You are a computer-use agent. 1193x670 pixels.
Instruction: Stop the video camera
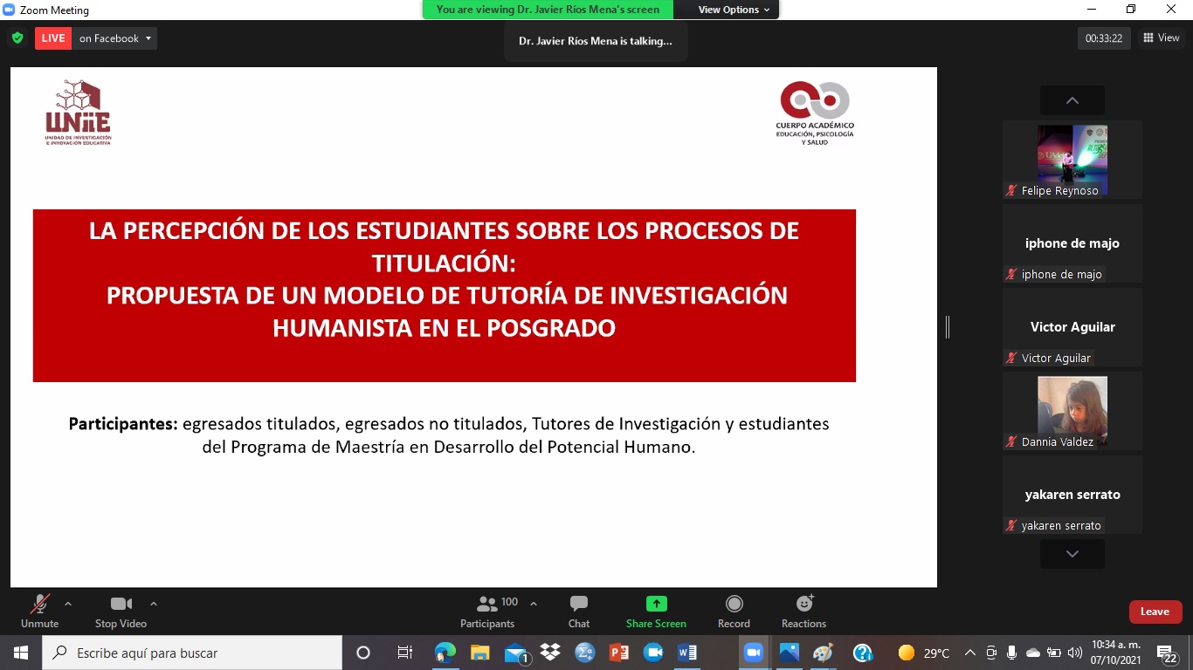tap(121, 612)
